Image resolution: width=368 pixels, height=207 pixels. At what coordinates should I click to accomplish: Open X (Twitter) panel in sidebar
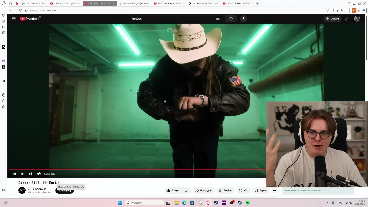(x=4, y=67)
